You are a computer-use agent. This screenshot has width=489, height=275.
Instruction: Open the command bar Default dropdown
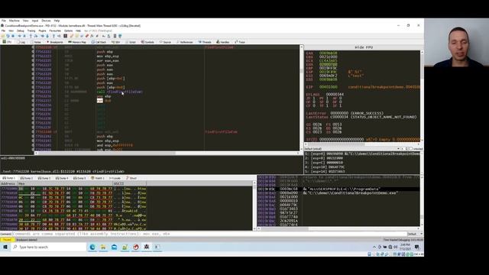[415, 234]
